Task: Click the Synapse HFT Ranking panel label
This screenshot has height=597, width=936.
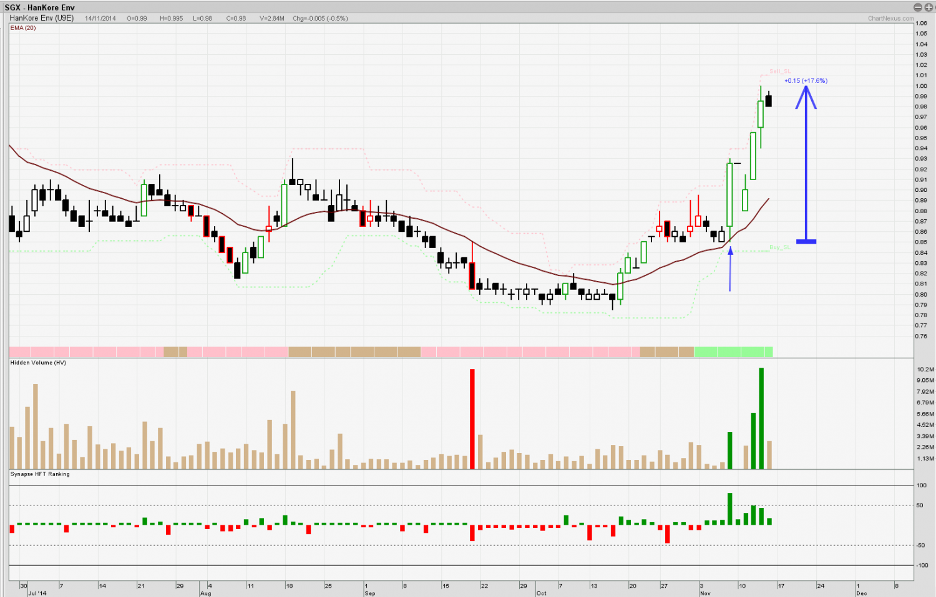Action: (x=40, y=474)
